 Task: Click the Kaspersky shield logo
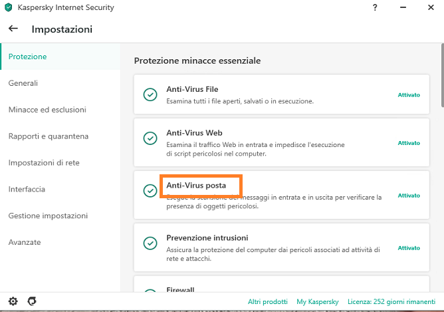[x=9, y=7]
